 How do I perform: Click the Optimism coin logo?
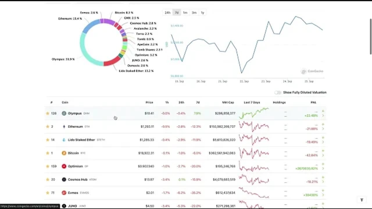[64, 166]
